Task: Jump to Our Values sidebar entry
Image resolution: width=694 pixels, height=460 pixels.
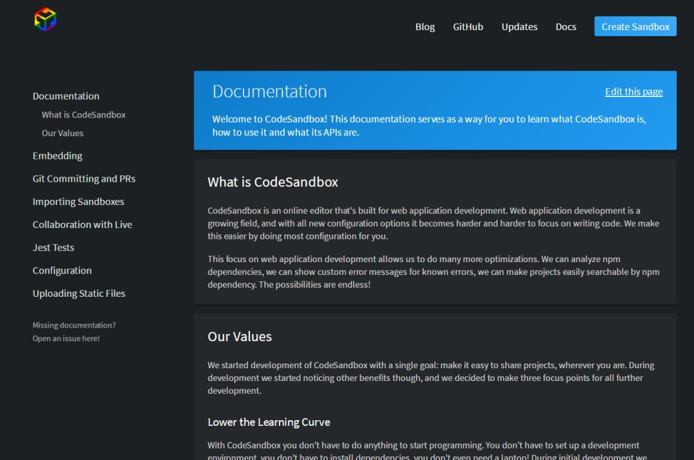Action: tap(62, 133)
